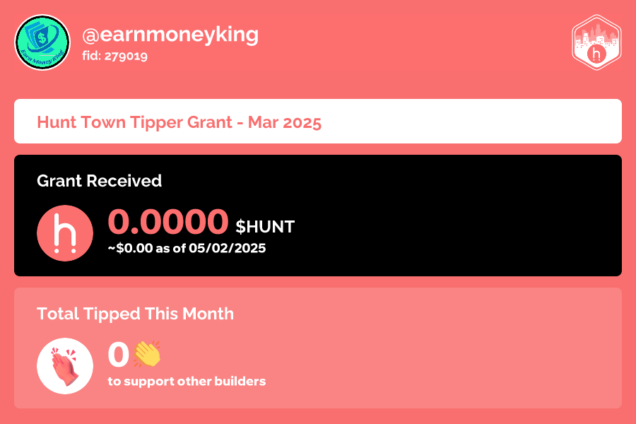Select the $HUNT ticker label
The height and width of the screenshot is (424, 636).
click(265, 226)
